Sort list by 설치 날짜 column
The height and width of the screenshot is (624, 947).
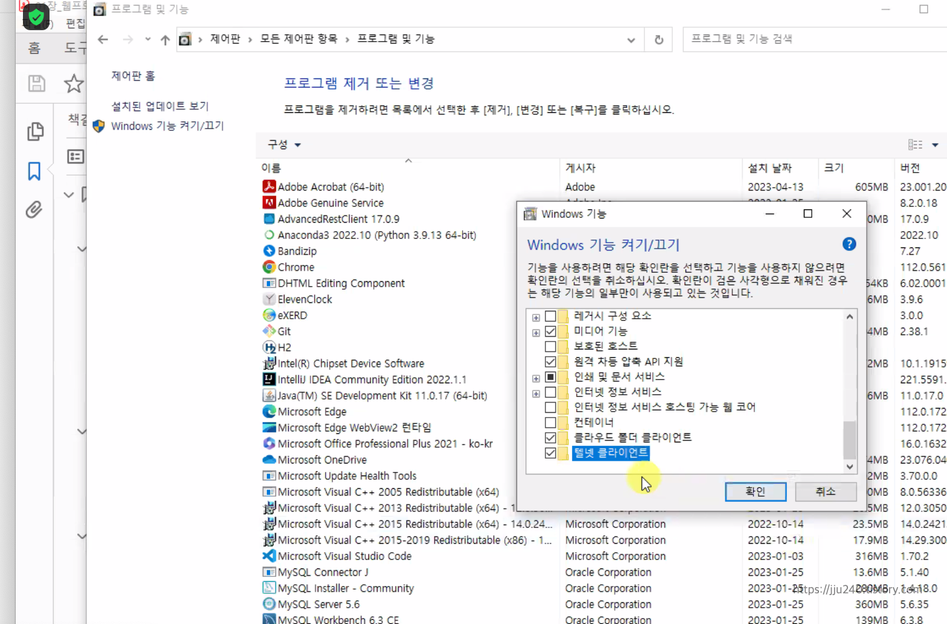tap(780, 168)
